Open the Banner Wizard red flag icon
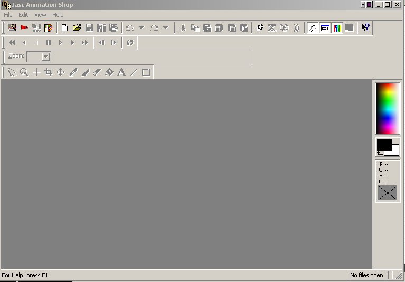The image size is (405, 282). click(x=24, y=27)
